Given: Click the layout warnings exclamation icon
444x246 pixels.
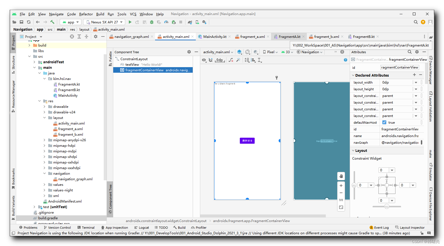Looking at the screenshot, I should pos(342,52).
